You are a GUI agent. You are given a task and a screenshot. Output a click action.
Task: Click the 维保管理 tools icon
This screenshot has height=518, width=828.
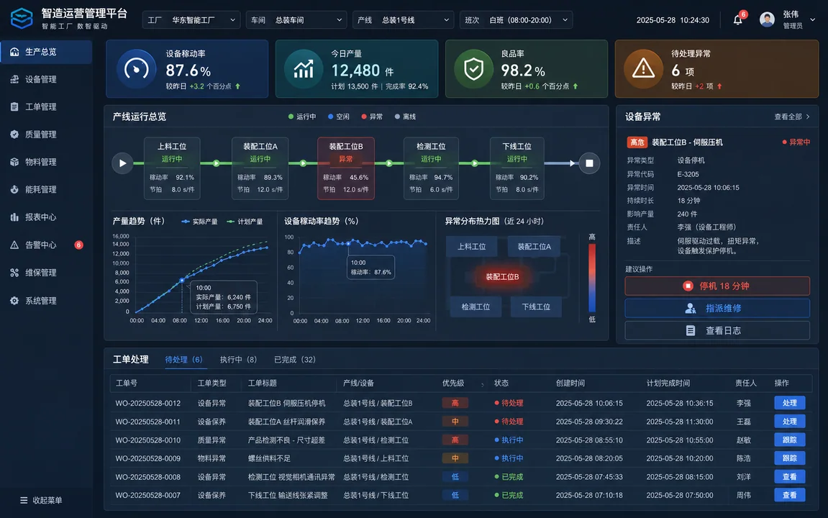coord(14,273)
